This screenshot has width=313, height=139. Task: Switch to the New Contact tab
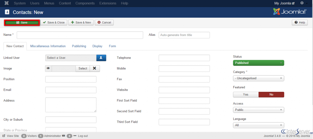tap(15, 46)
